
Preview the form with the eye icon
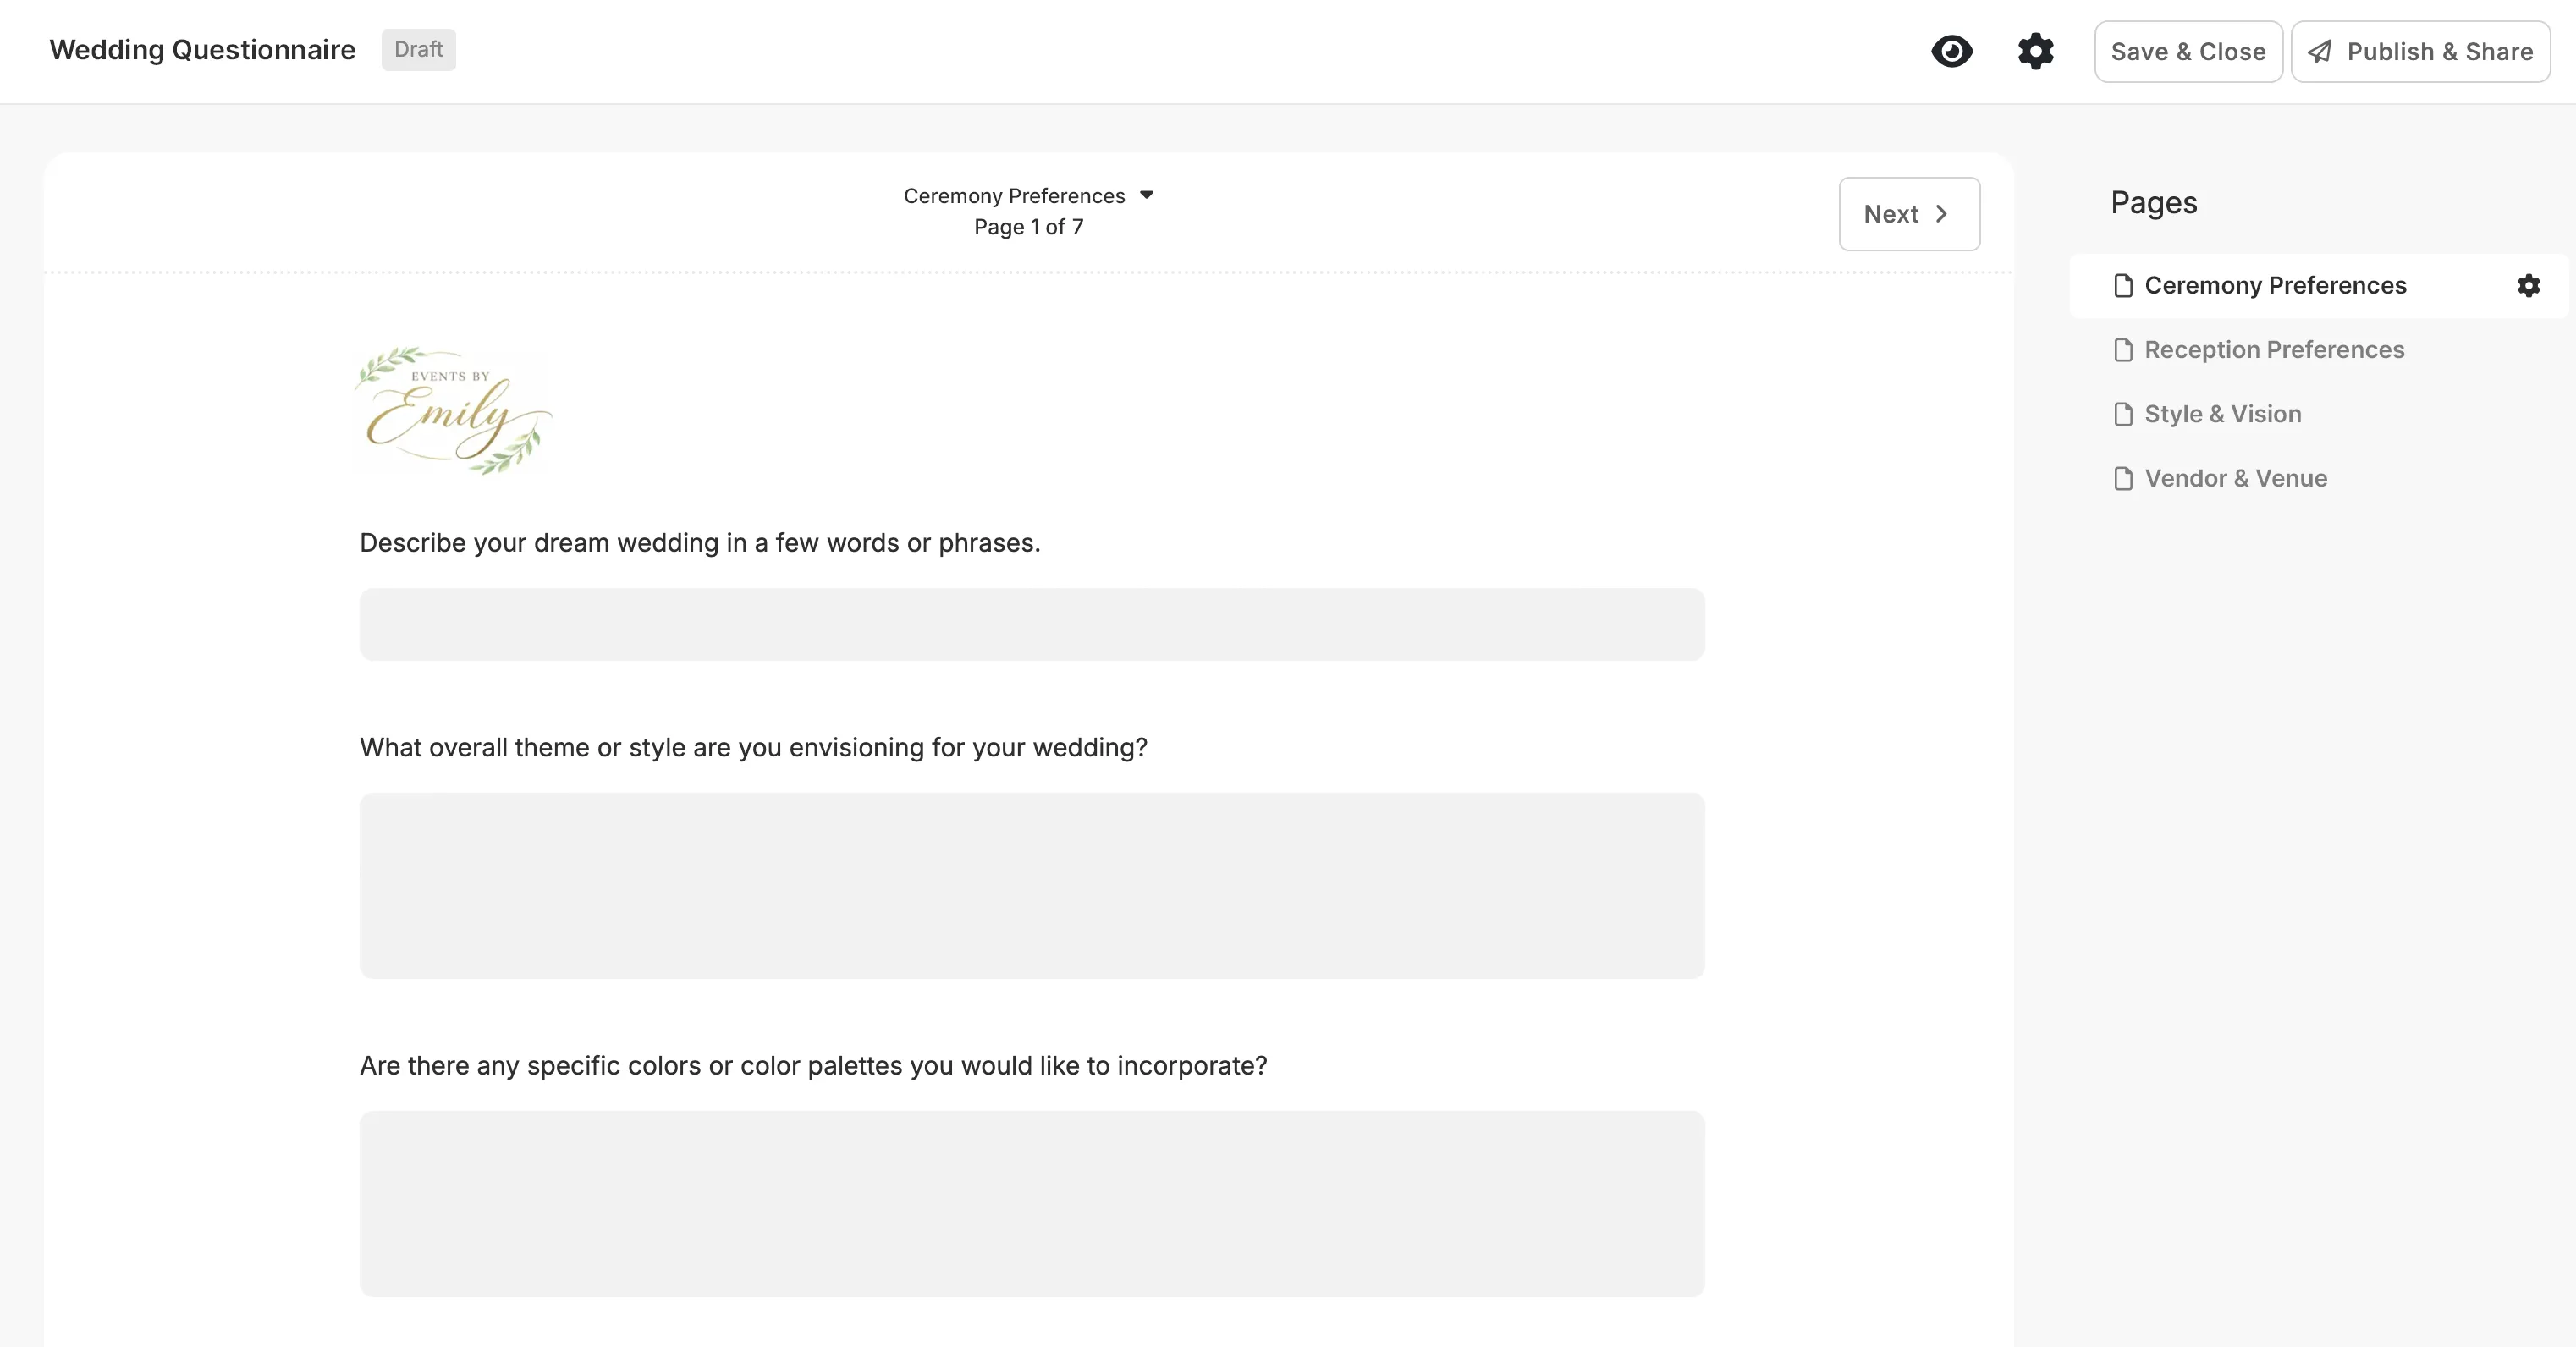pyautogui.click(x=1951, y=51)
